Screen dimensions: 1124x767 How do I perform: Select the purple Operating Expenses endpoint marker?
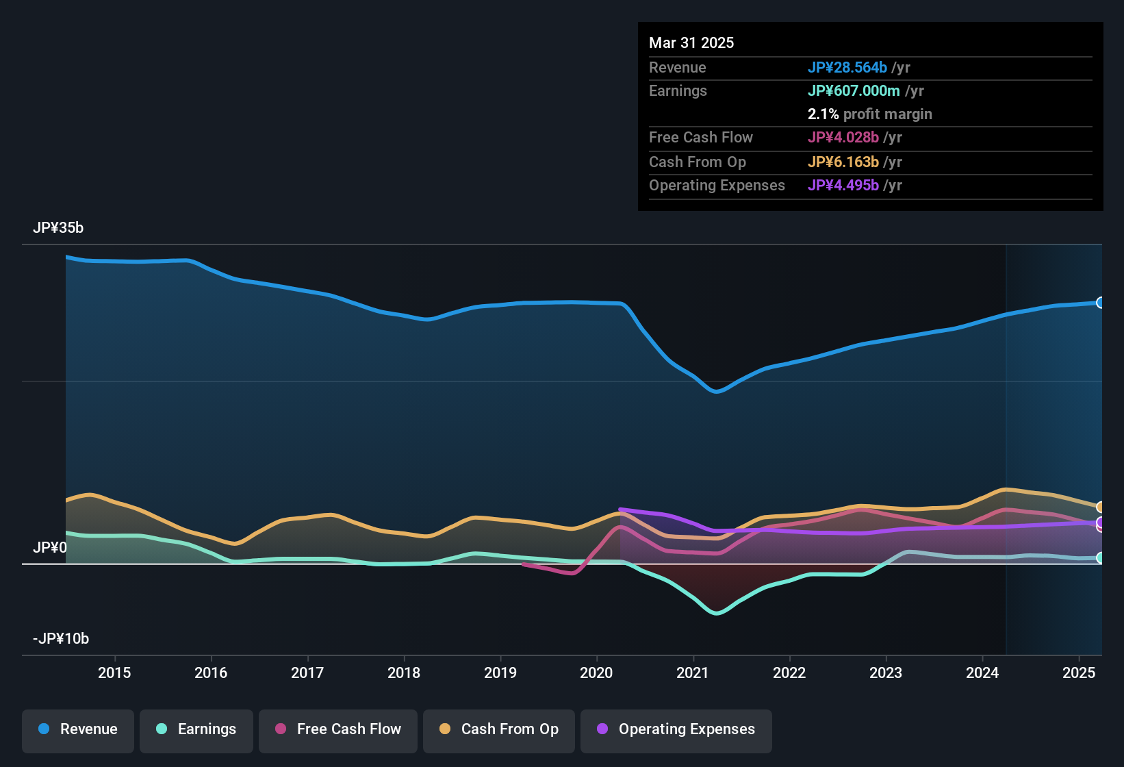point(1100,523)
